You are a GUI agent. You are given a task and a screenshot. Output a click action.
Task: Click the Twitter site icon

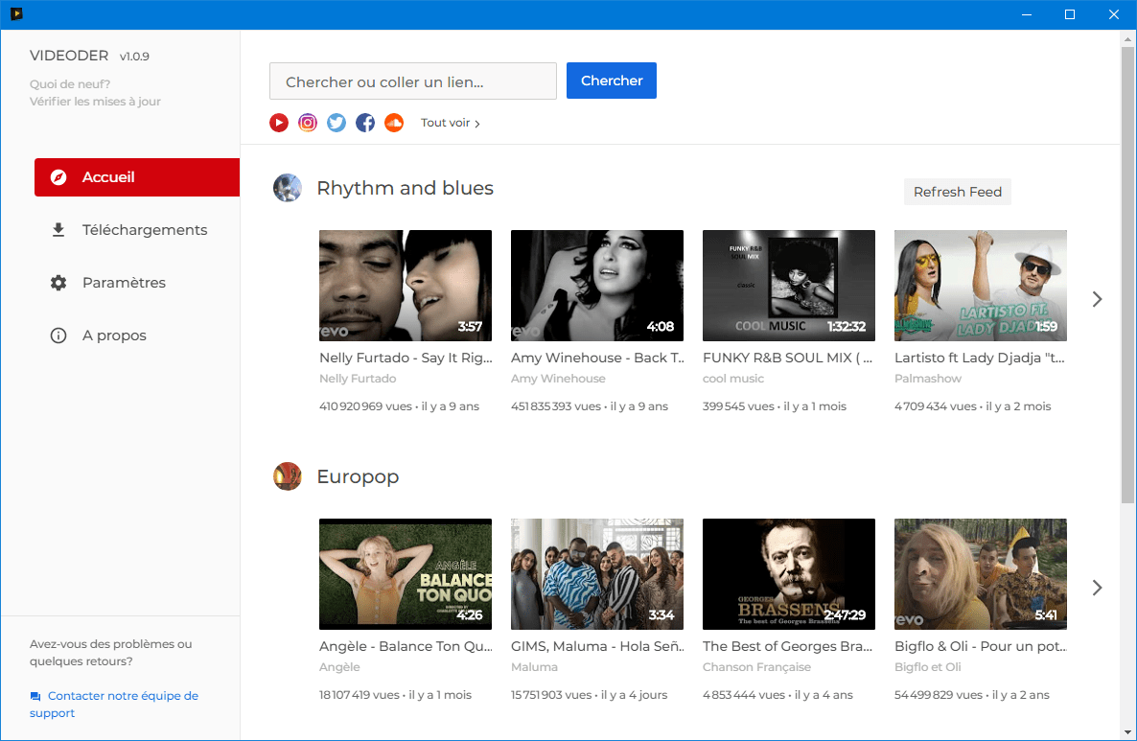[336, 123]
